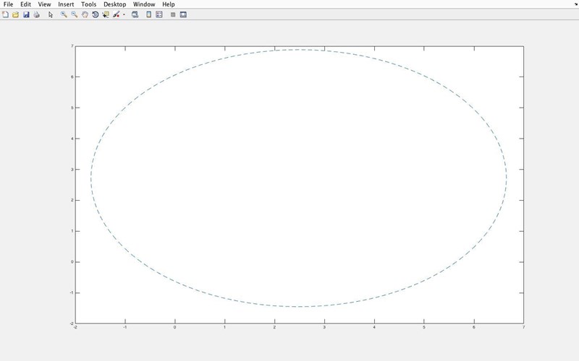This screenshot has height=361, width=579.
Task: Activate the Zoom Out magnifier tool
Action: 74,14
